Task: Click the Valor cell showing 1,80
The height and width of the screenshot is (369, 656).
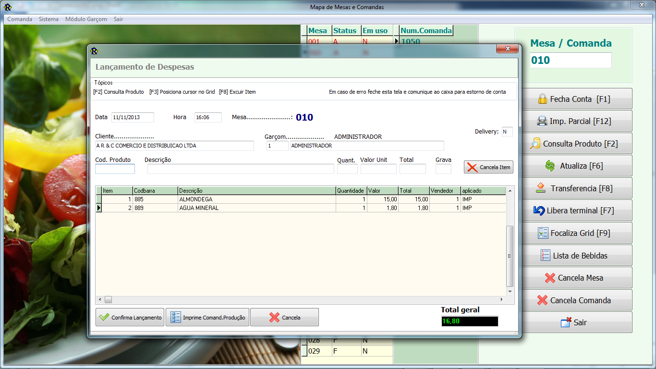Action: click(x=383, y=208)
